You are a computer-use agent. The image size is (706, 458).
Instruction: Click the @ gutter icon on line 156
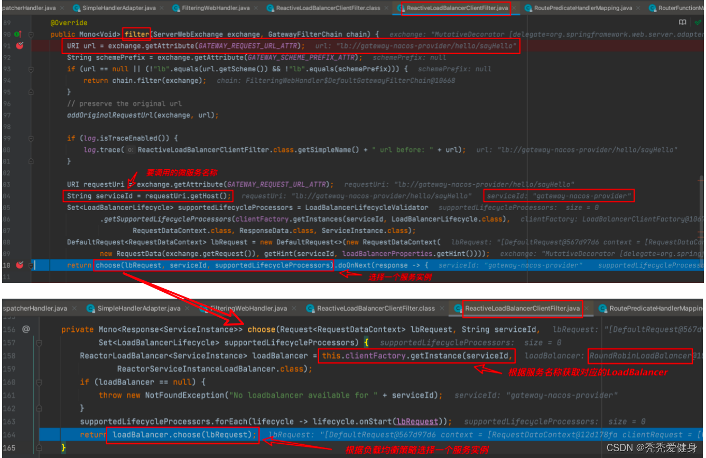tap(26, 329)
